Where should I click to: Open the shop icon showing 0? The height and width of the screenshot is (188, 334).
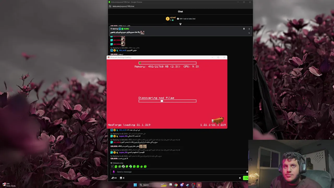pos(122,178)
